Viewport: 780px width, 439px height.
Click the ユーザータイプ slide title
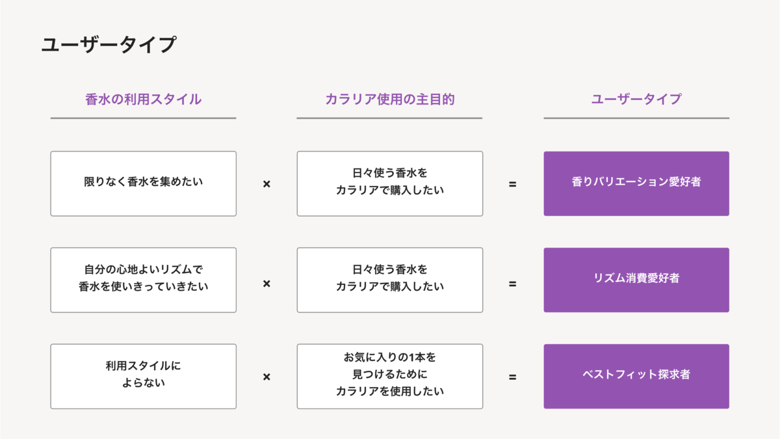tap(109, 45)
